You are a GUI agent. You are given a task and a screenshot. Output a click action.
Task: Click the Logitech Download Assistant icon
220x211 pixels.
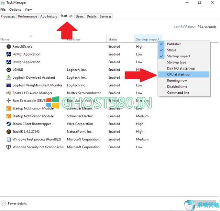point(9,78)
